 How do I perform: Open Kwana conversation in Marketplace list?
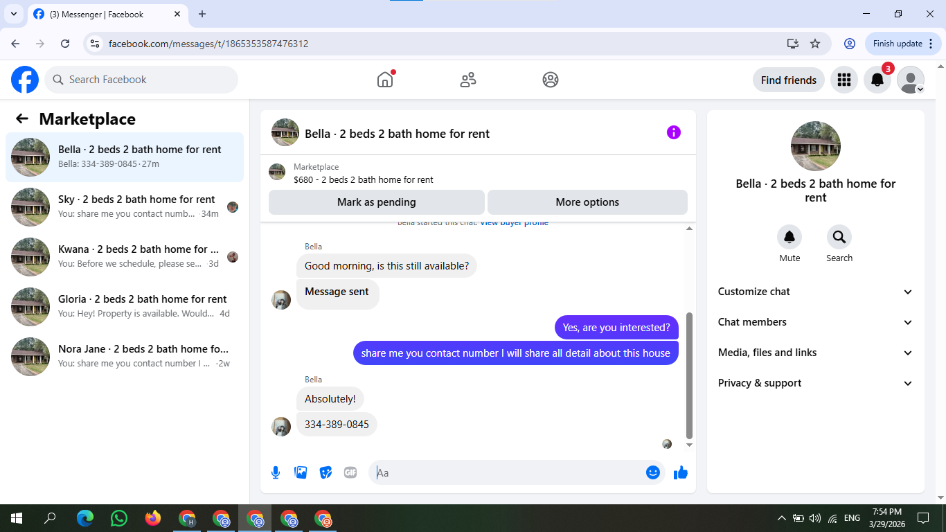point(125,257)
